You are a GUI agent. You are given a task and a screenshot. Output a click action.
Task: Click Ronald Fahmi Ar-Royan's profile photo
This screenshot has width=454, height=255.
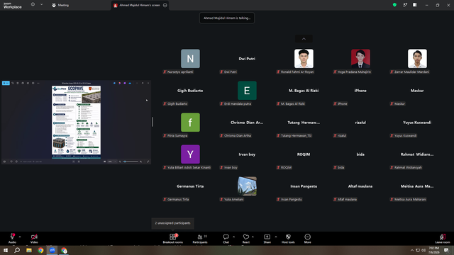304,58
